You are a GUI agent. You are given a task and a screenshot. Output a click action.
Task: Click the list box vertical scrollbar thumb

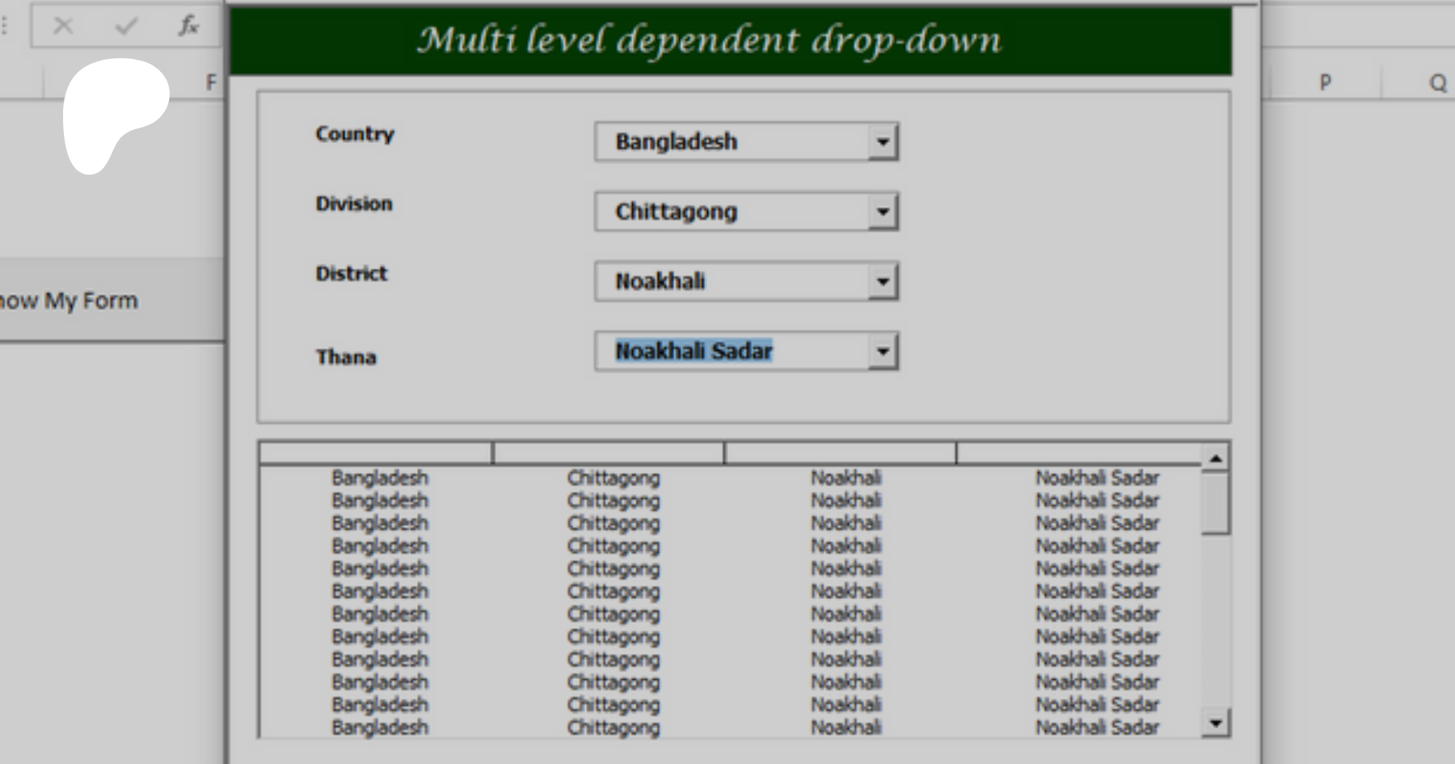tap(1215, 503)
